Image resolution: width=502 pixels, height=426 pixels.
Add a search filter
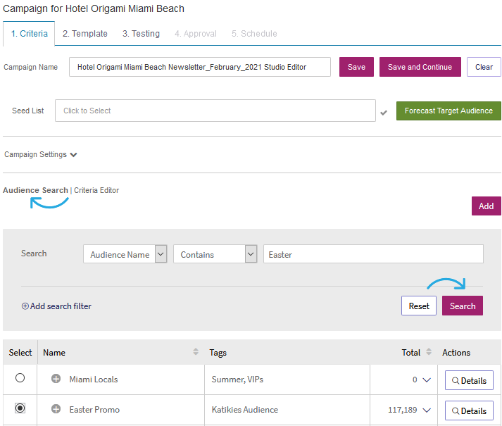pyautogui.click(x=56, y=306)
